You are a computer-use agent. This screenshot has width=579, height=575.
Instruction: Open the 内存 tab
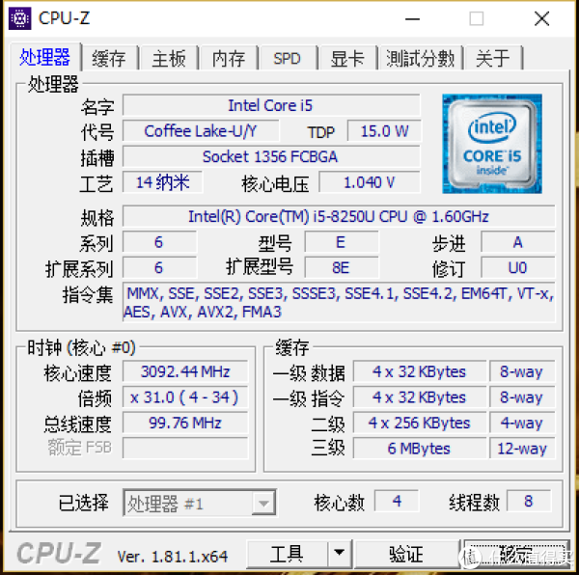tap(229, 58)
